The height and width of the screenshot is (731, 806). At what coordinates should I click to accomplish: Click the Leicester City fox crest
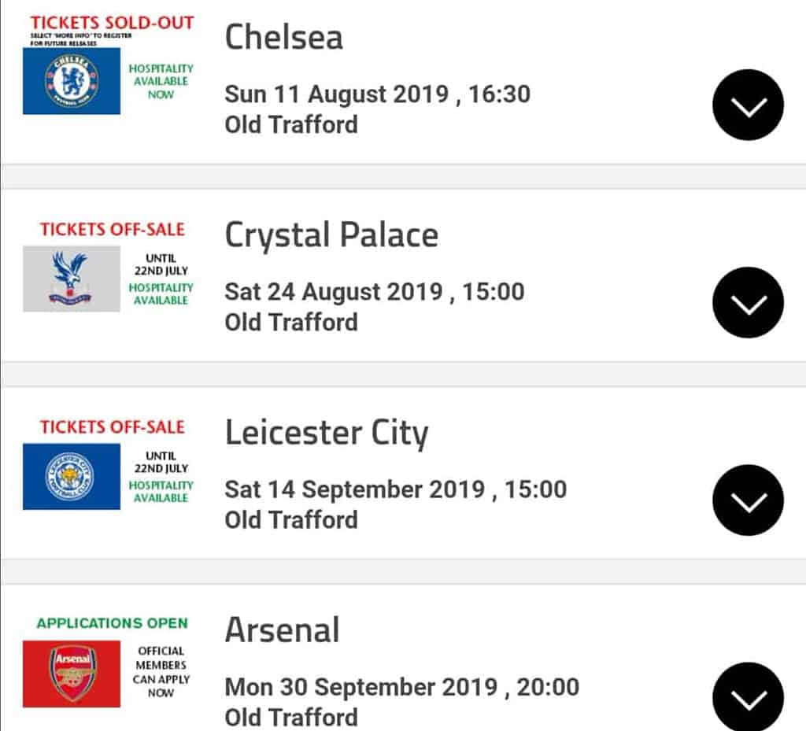pos(72,476)
